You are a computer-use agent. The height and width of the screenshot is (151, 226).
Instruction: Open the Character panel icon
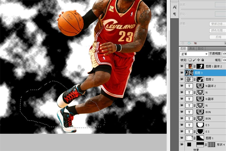click(175, 7)
